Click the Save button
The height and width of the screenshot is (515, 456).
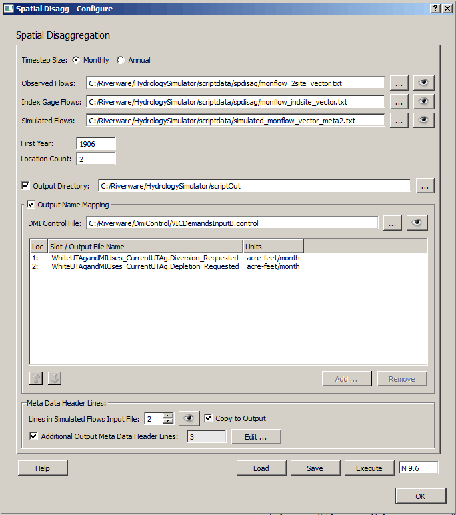315,468
